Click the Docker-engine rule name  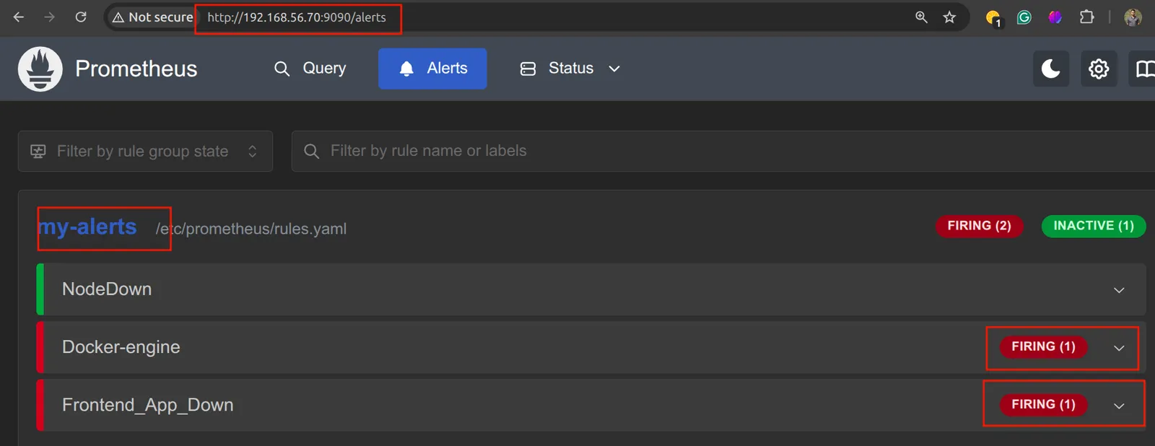point(121,347)
